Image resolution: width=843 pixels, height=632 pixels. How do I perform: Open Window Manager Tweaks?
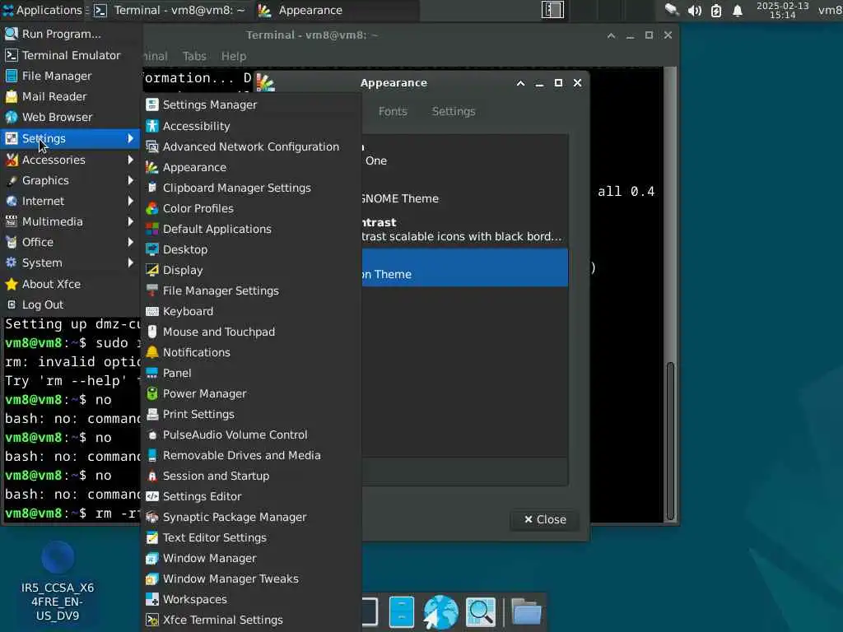[250, 579]
